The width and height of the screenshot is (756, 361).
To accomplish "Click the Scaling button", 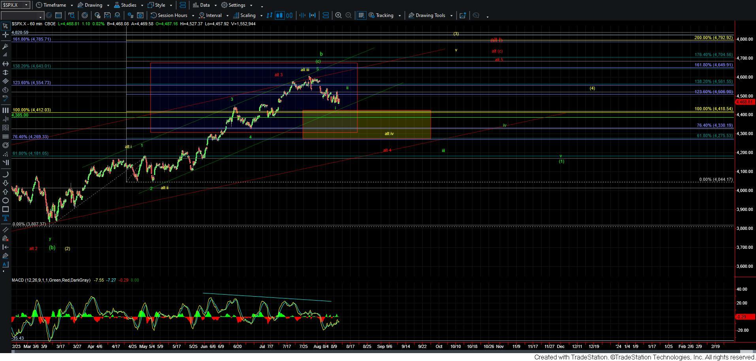I will click(x=244, y=15).
